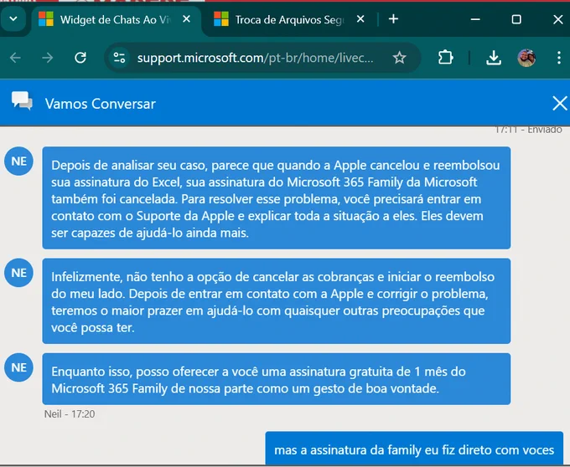Image resolution: width=570 pixels, height=467 pixels.
Task: Reload the current page
Action: (x=80, y=58)
